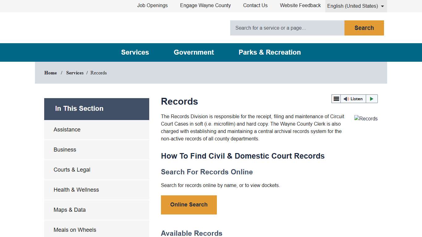Go to Home via breadcrumb

point(51,73)
